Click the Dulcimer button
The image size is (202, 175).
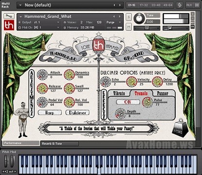click(77, 113)
